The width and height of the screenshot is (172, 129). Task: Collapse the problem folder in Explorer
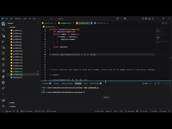pos(13,27)
